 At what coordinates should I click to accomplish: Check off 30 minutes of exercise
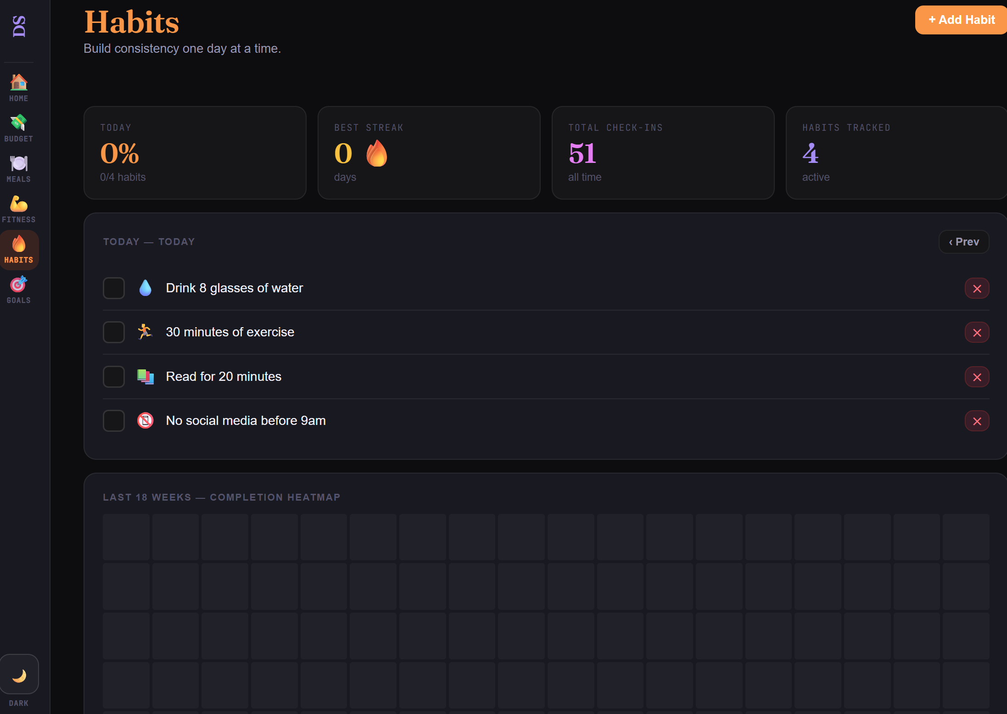114,332
